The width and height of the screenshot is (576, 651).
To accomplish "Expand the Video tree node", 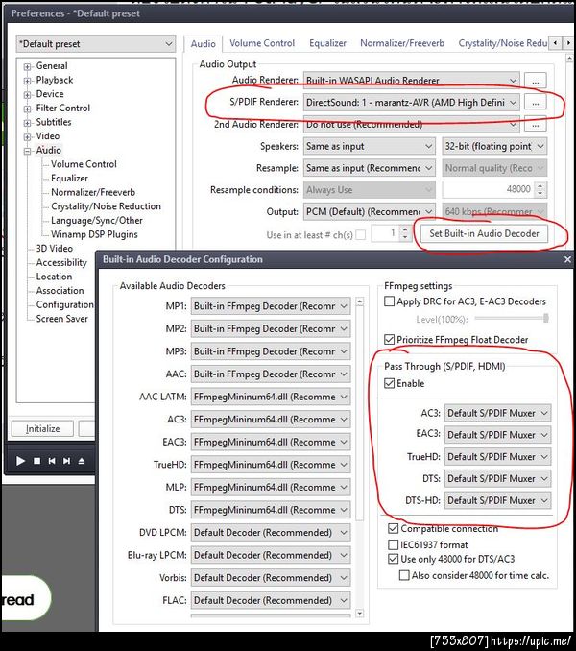I will tap(28, 136).
